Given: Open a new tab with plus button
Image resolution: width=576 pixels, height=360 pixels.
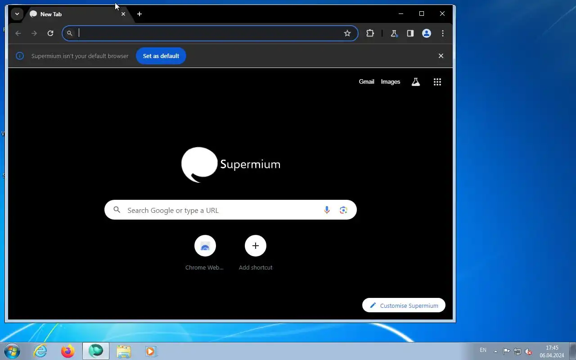Looking at the screenshot, I should tap(139, 14).
